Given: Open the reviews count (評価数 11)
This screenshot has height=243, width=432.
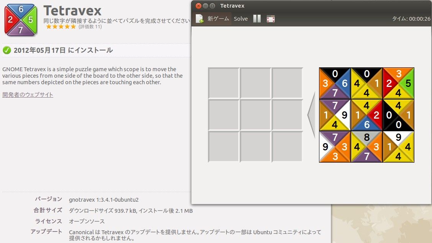Looking at the screenshot, I should (x=90, y=27).
